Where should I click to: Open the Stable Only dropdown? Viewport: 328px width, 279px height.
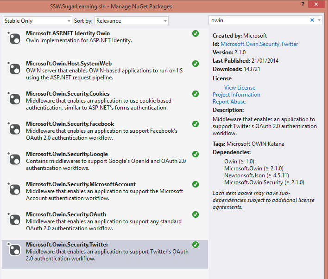point(38,21)
